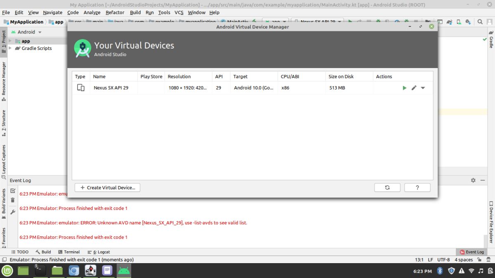Open Event Log gear options
Image resolution: width=495 pixels, height=278 pixels.
(473, 180)
